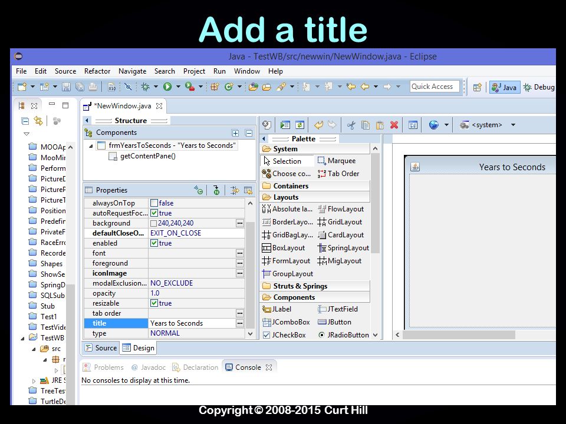566x424 pixels.
Task: Click the design canvas horizontal scrollbar
Action: click(459, 334)
